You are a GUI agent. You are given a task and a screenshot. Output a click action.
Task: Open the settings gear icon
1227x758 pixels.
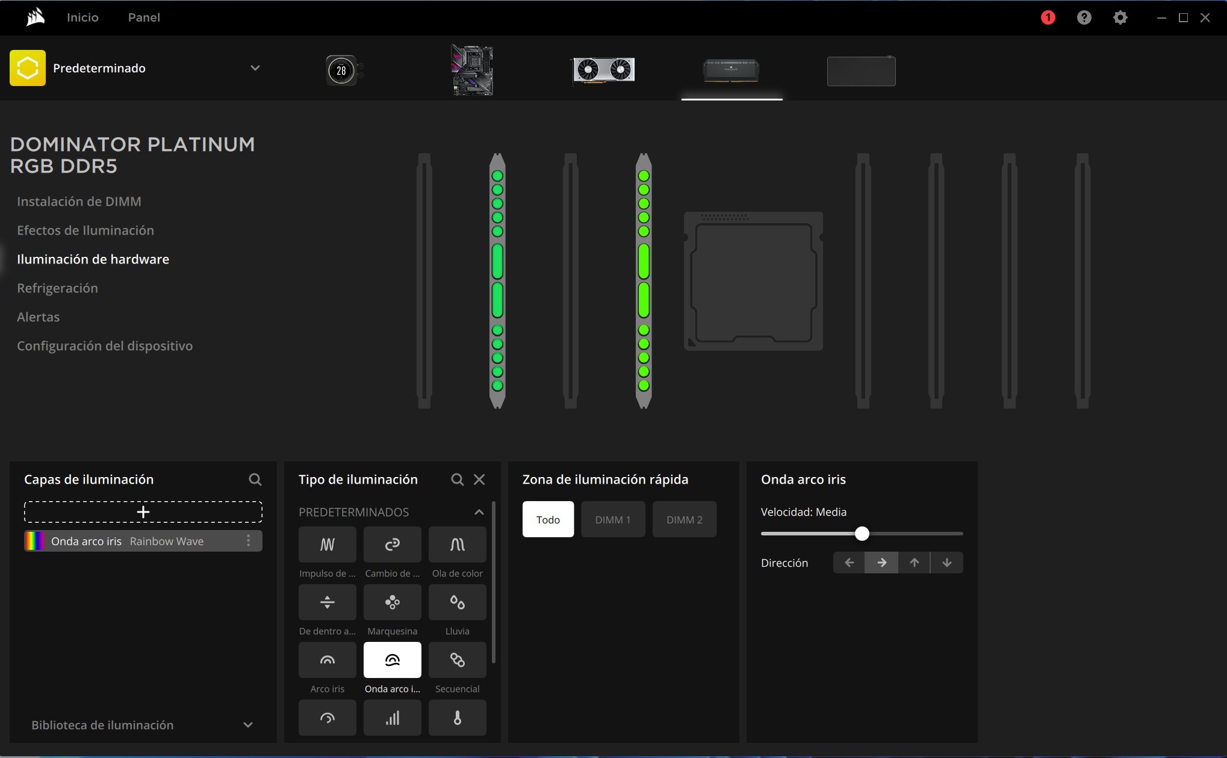coord(1120,17)
